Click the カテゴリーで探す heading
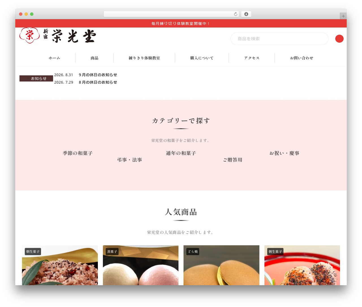 [181, 121]
